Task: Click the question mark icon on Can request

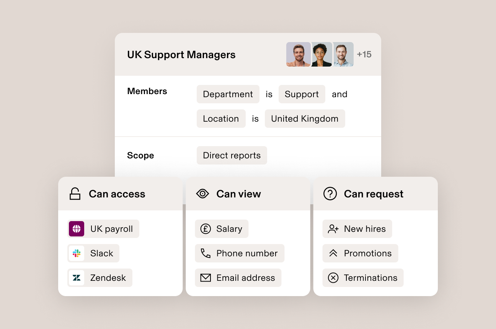Action: pos(330,194)
